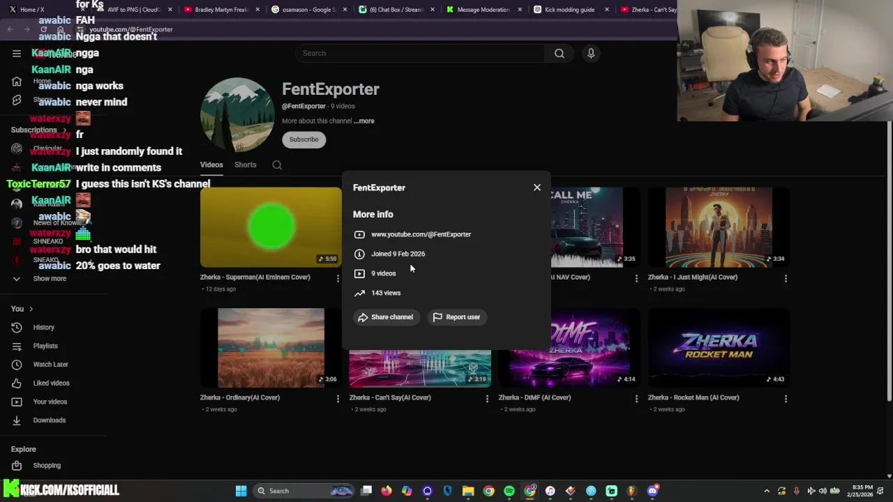Open DtMF (AI Cover) video title
Viewport: 893px width, 502px height.
pyautogui.click(x=534, y=397)
